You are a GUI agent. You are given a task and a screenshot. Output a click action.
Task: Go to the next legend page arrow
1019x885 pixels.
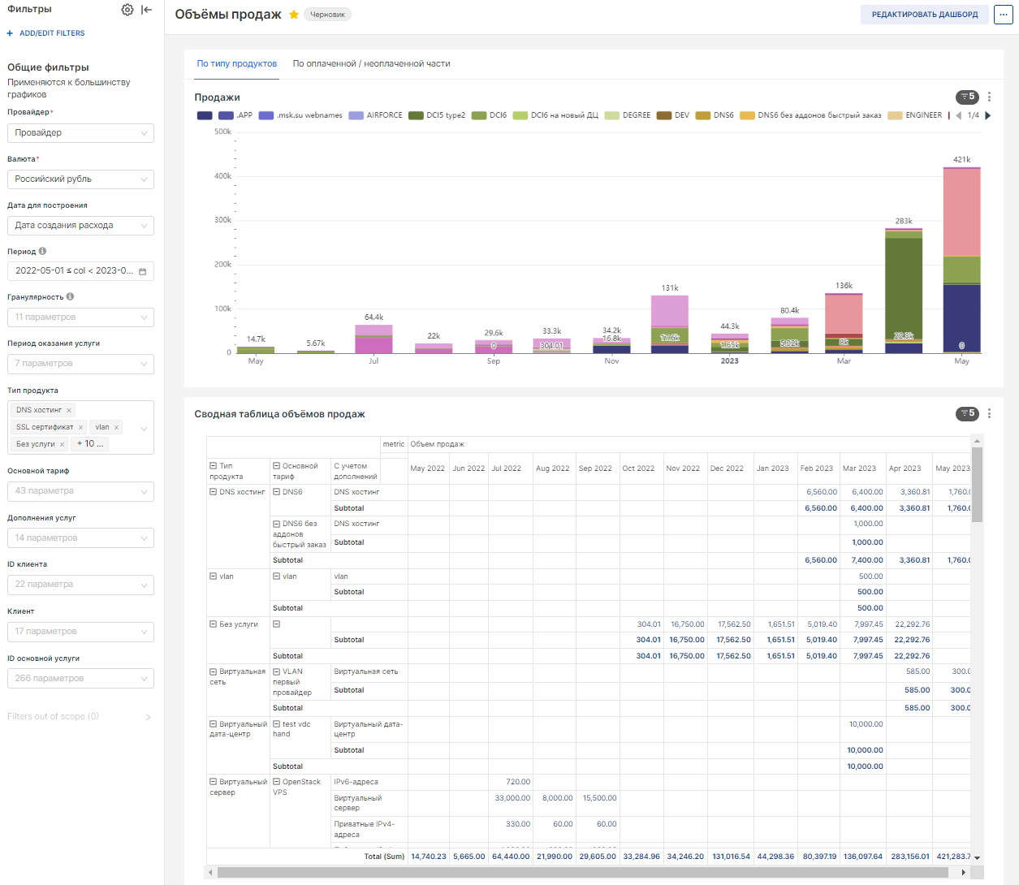[988, 115]
